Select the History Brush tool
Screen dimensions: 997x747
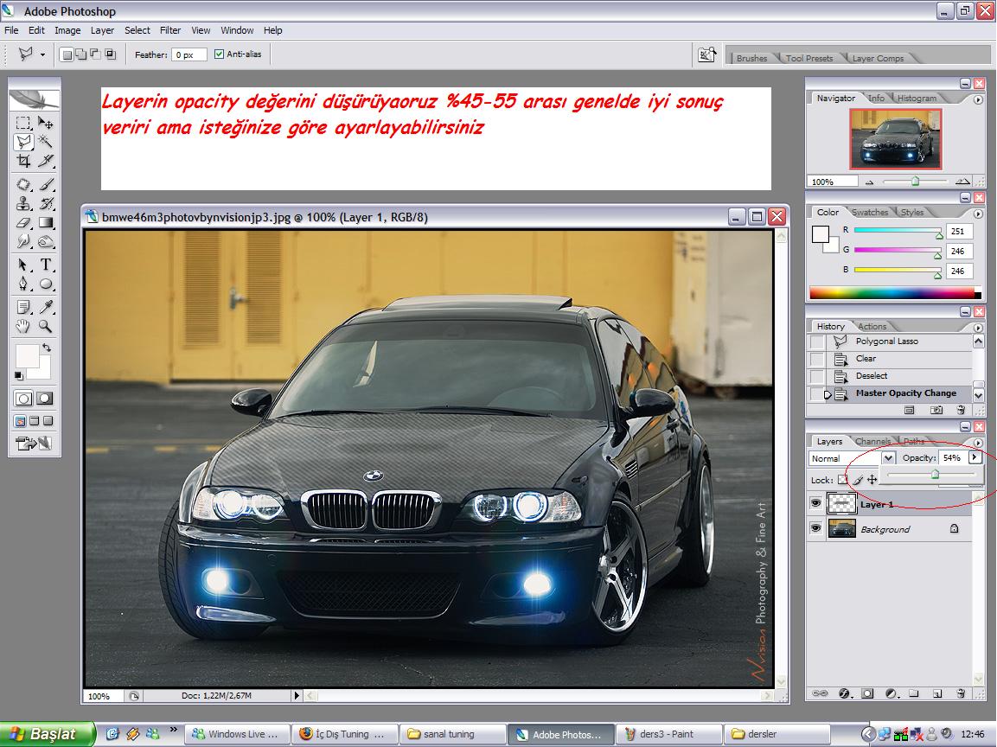pyautogui.click(x=45, y=203)
